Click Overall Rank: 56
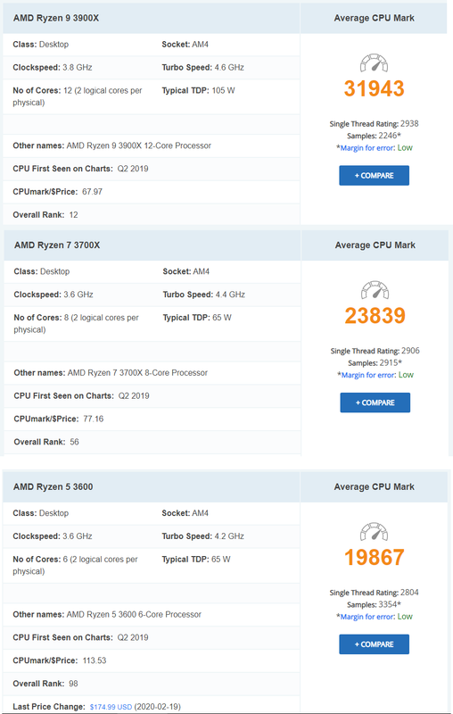The width and height of the screenshot is (453, 714). [46, 442]
